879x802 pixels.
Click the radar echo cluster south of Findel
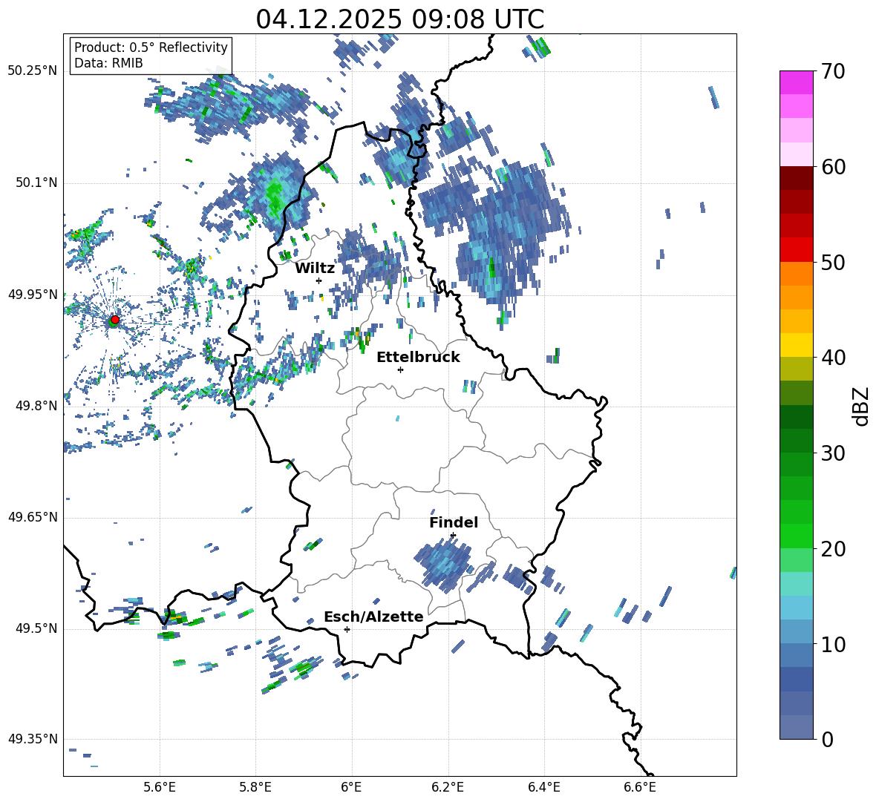tap(444, 564)
